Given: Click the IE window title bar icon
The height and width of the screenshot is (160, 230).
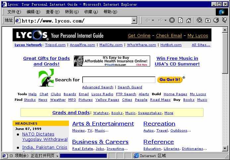Looking at the screenshot, I should (4, 4).
